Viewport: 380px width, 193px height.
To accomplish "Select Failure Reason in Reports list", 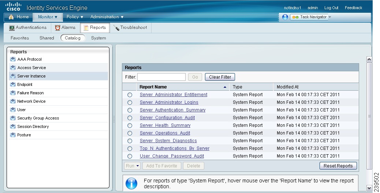I will 59,93.
